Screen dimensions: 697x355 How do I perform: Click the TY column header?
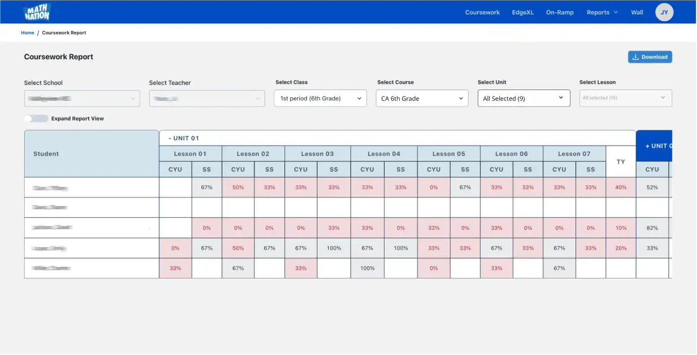click(620, 162)
